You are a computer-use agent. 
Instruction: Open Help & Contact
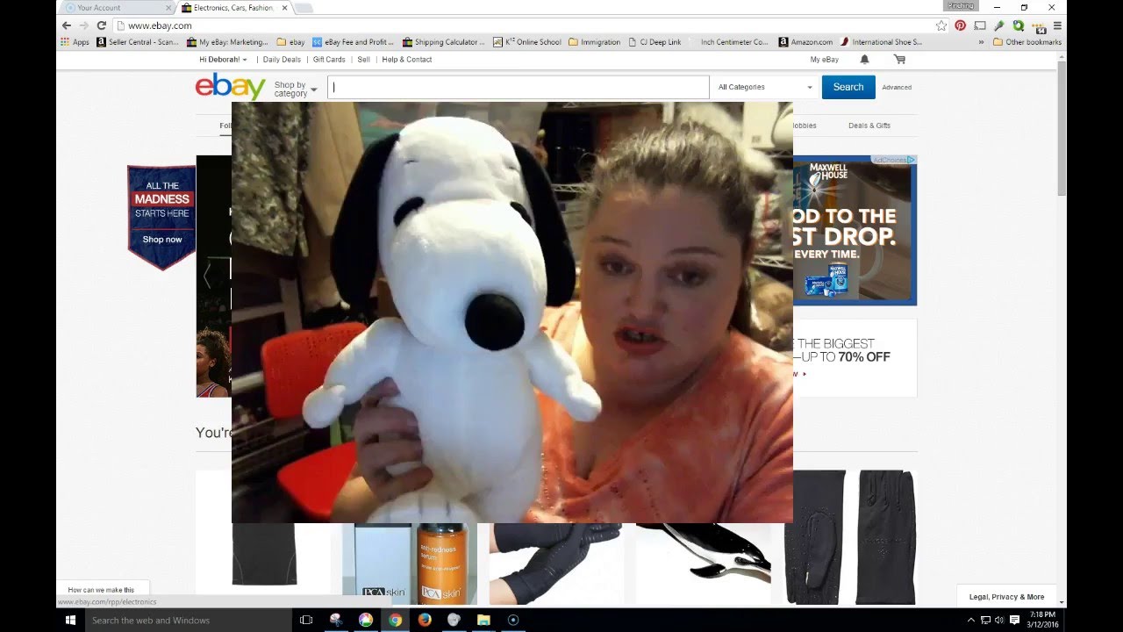tap(407, 60)
